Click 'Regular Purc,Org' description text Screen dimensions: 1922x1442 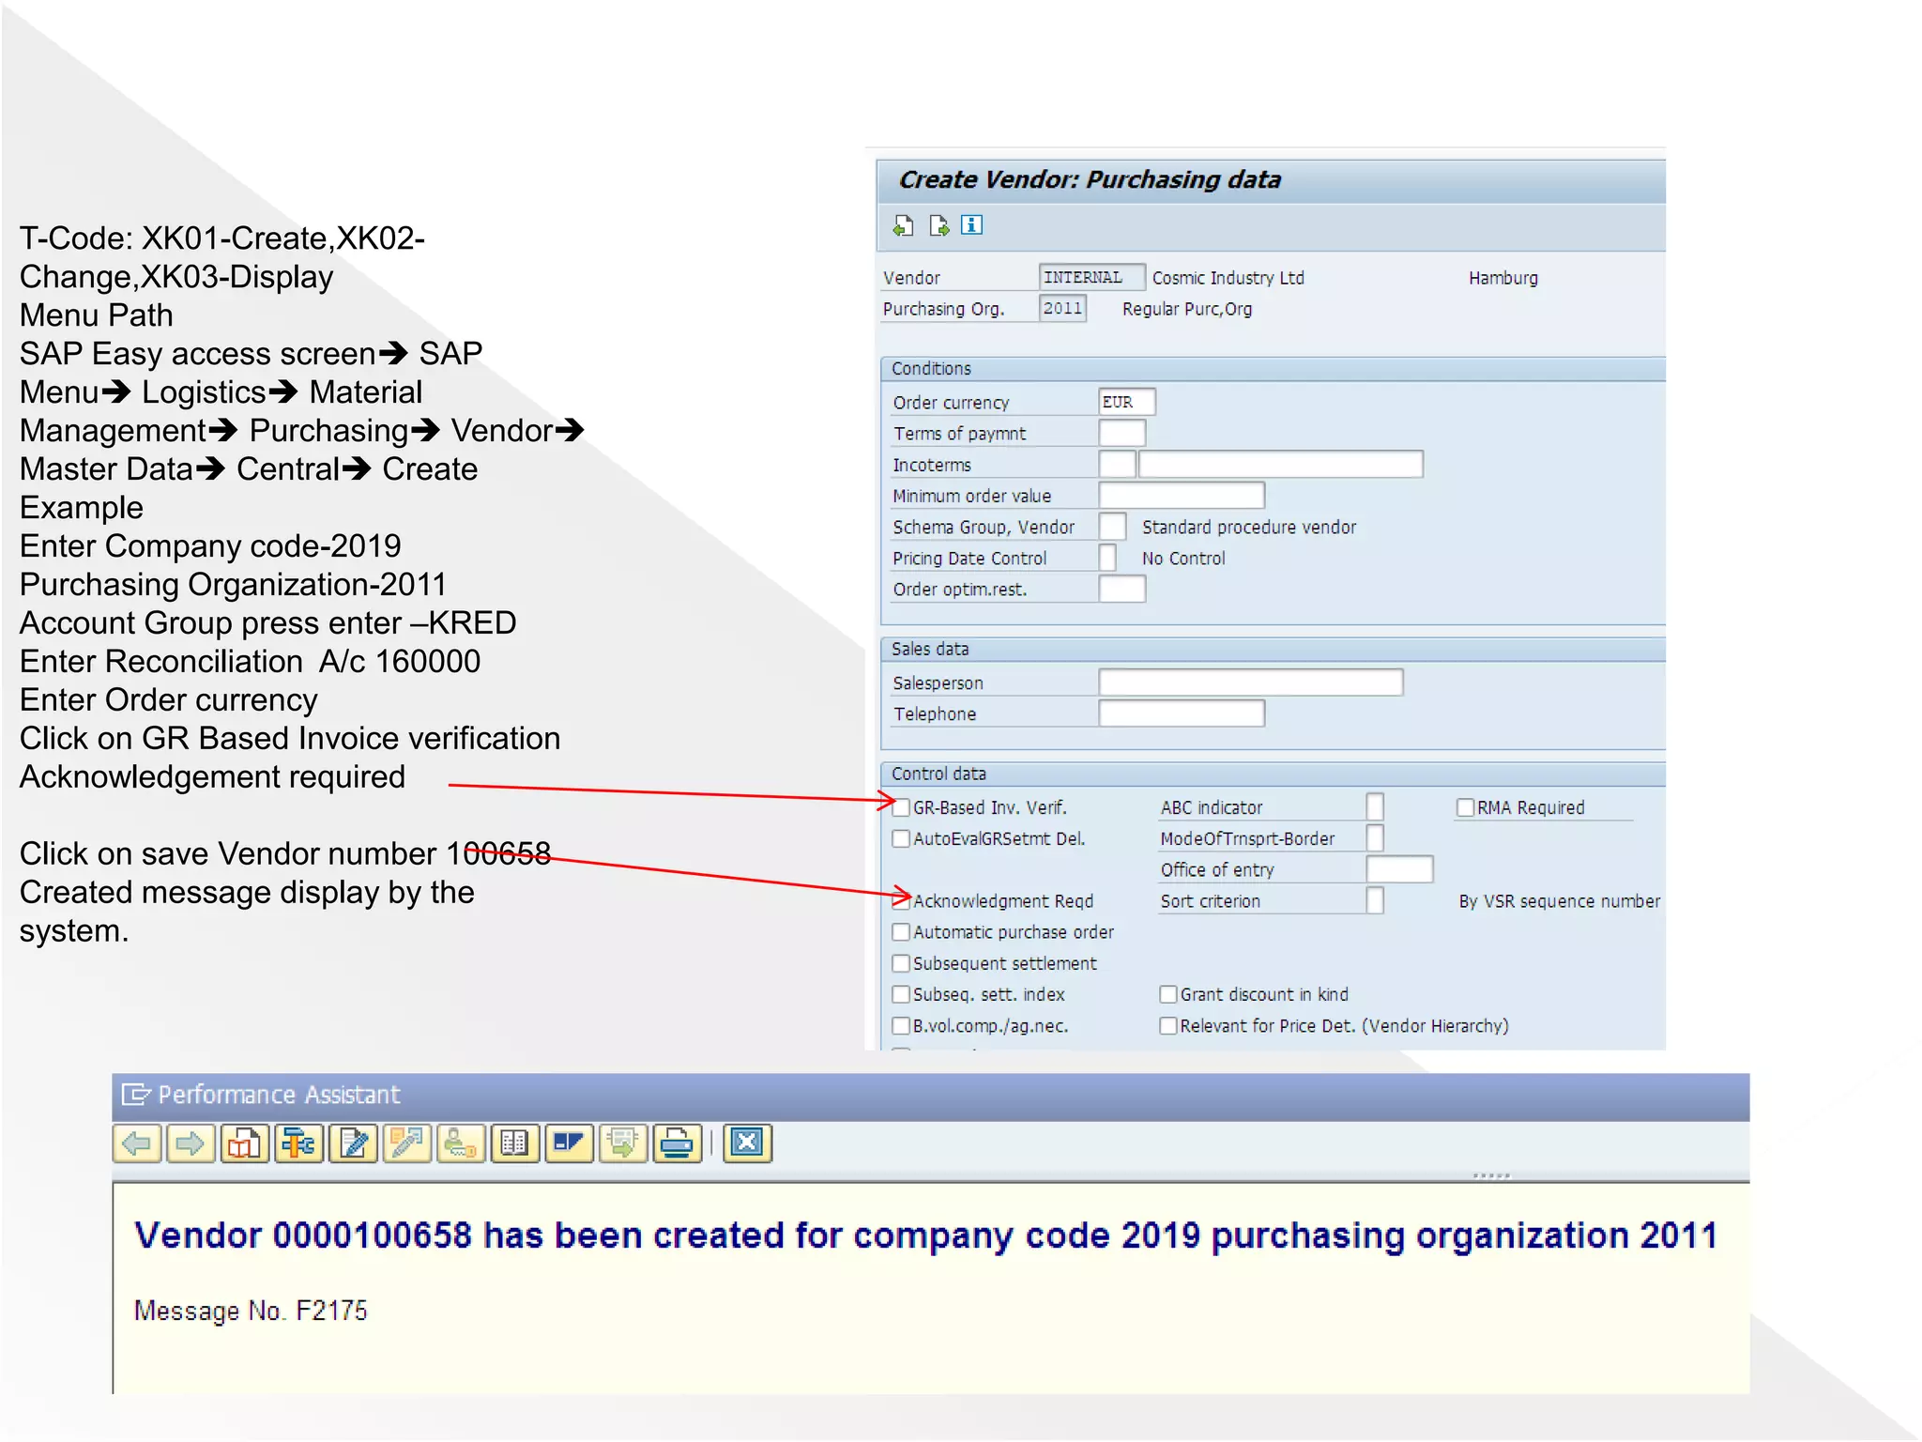click(x=1186, y=309)
